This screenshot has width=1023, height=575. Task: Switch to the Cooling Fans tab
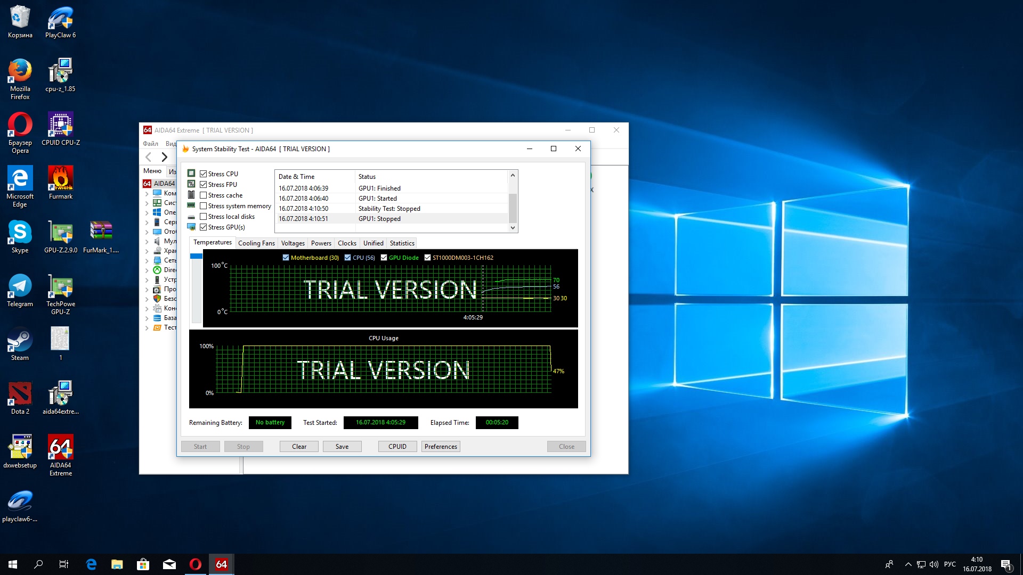click(x=256, y=243)
